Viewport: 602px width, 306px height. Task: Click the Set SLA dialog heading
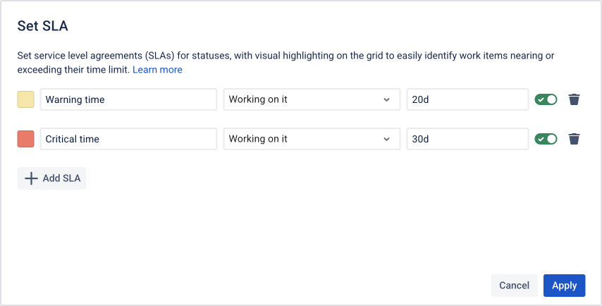tap(47, 27)
